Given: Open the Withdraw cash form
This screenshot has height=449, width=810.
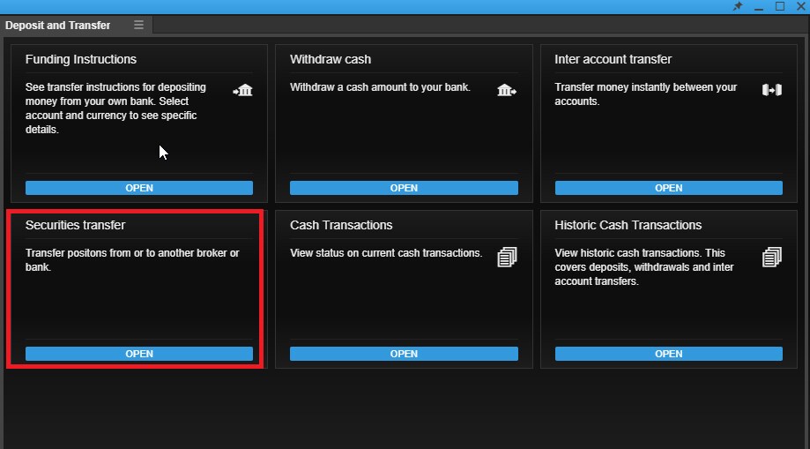Looking at the screenshot, I should point(404,188).
